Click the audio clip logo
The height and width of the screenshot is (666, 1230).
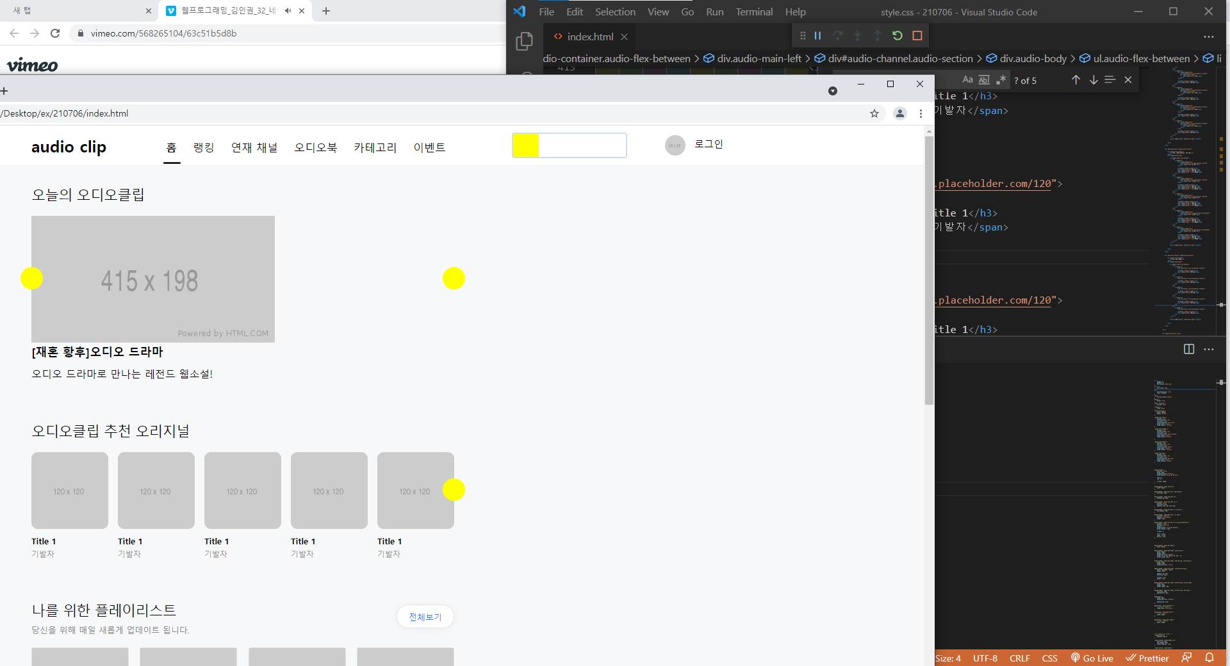(x=69, y=147)
